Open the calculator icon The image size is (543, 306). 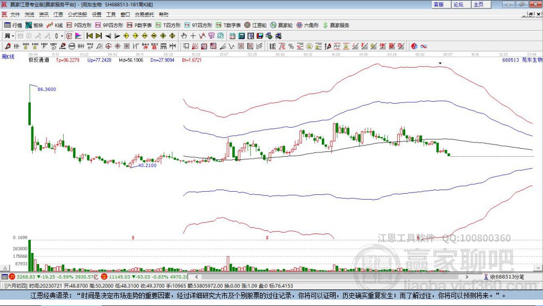tap(241, 36)
